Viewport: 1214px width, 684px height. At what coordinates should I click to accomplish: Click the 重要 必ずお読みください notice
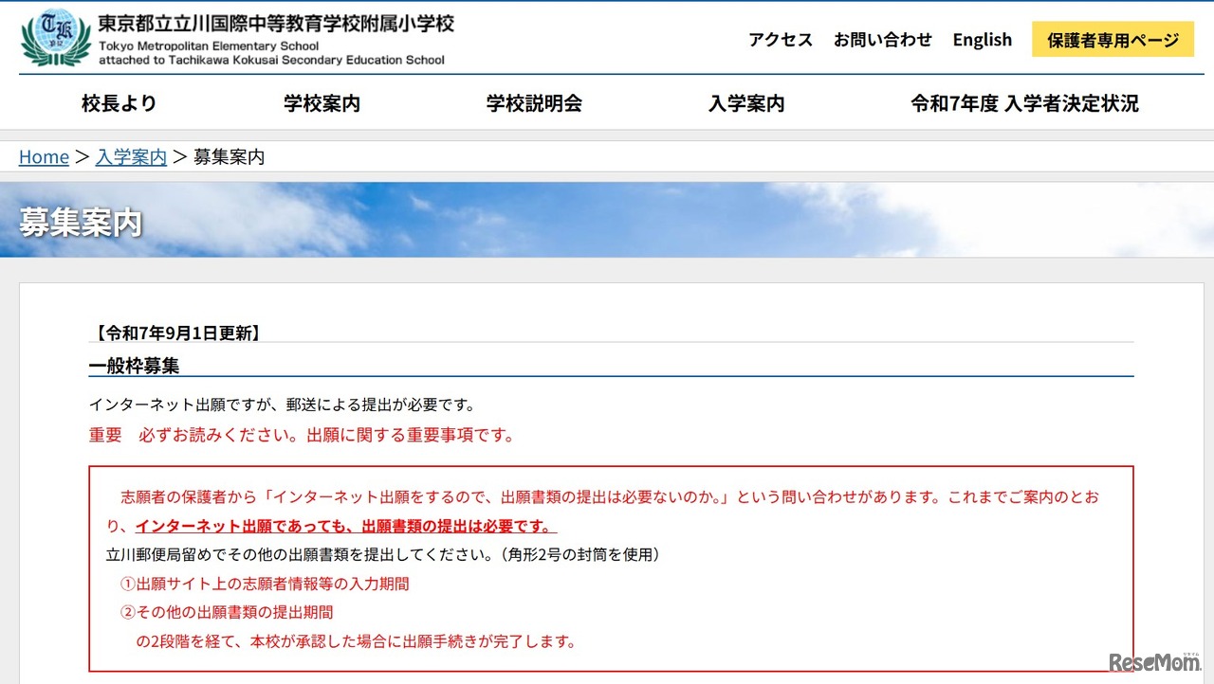(303, 435)
